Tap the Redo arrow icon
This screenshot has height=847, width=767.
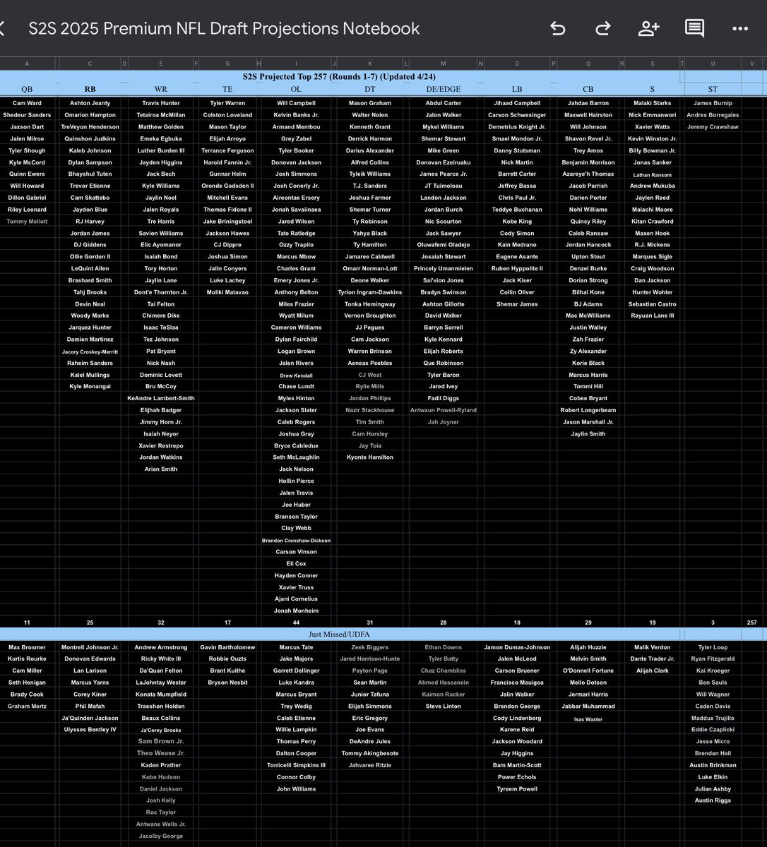click(602, 28)
